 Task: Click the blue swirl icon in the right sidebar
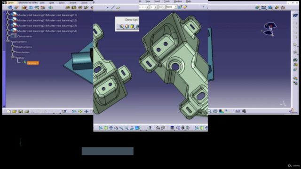pyautogui.click(x=295, y=60)
